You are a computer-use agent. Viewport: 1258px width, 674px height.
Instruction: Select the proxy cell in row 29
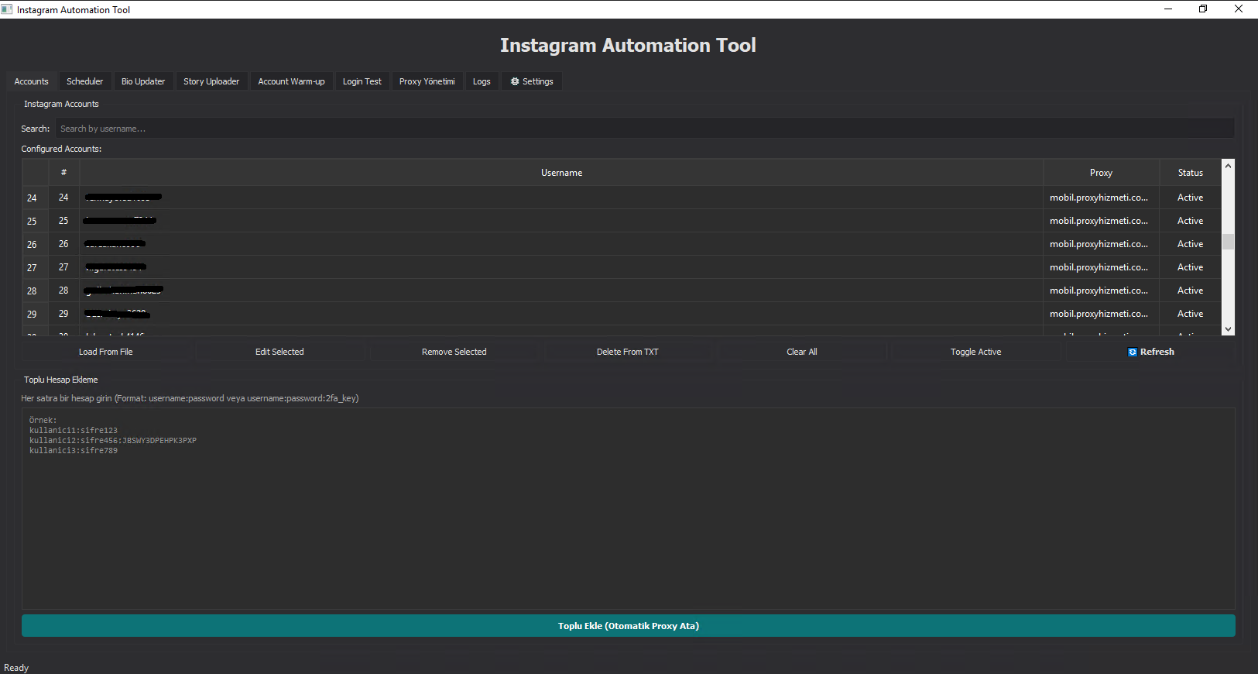(1101, 314)
